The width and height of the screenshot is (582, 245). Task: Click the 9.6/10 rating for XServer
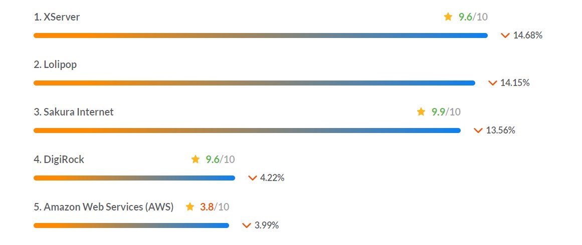[473, 16]
